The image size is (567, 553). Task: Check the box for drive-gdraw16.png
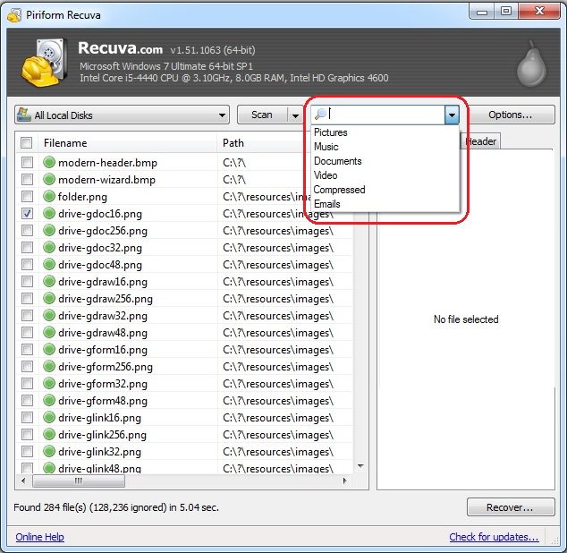tap(27, 281)
